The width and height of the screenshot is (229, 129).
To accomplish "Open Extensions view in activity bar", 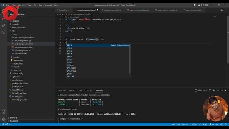I will pos(4,33).
